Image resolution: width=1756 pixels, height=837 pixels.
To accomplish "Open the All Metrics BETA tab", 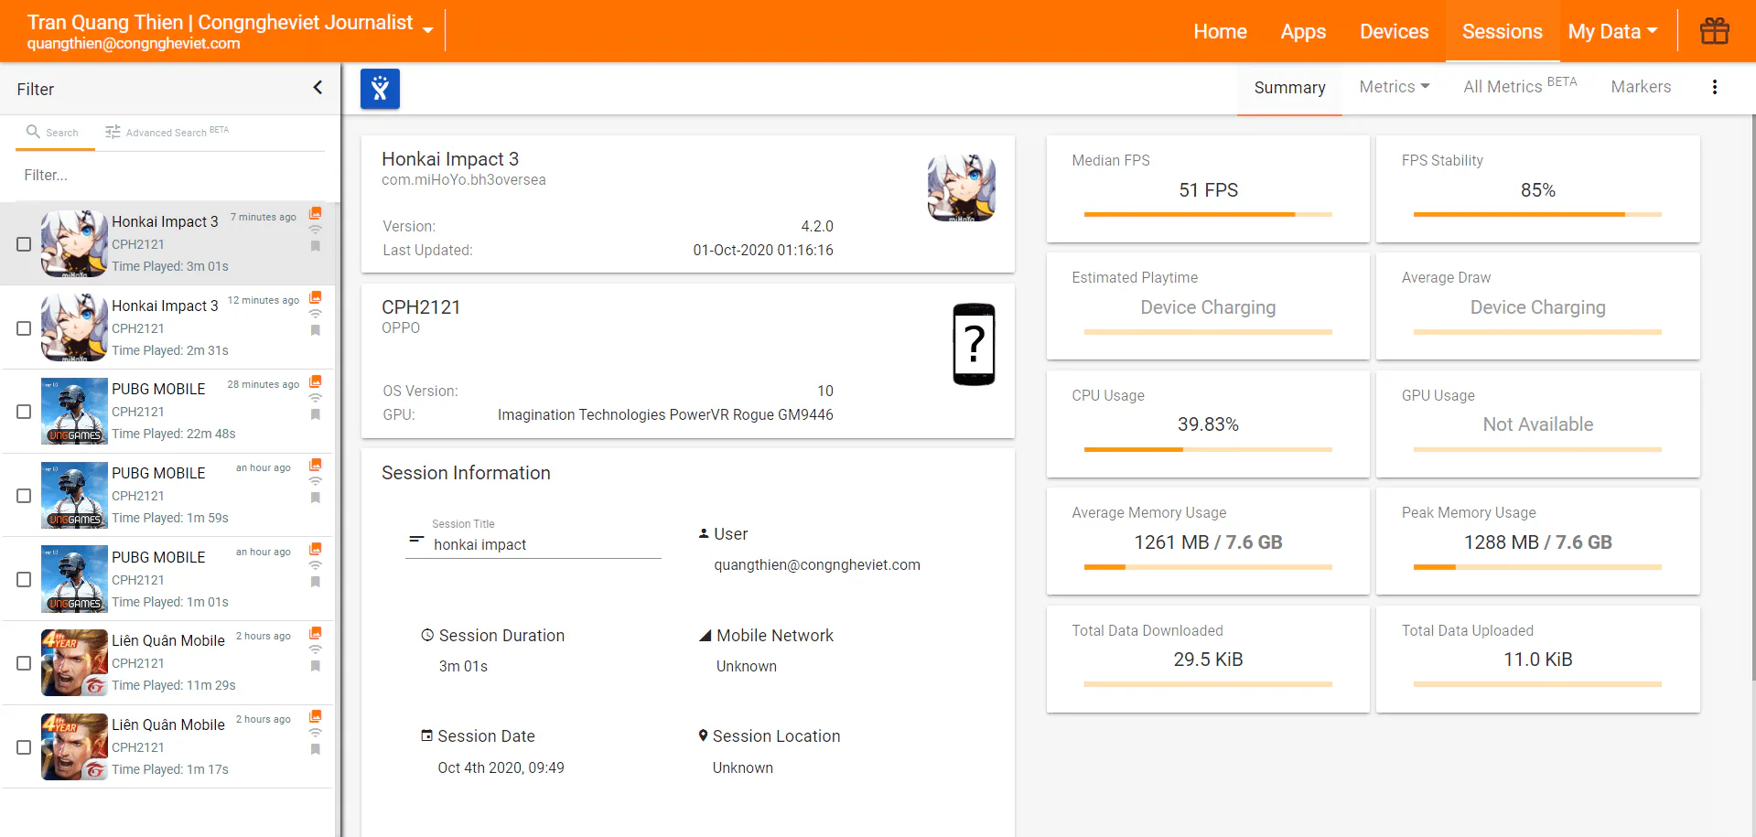I will [x=1520, y=87].
